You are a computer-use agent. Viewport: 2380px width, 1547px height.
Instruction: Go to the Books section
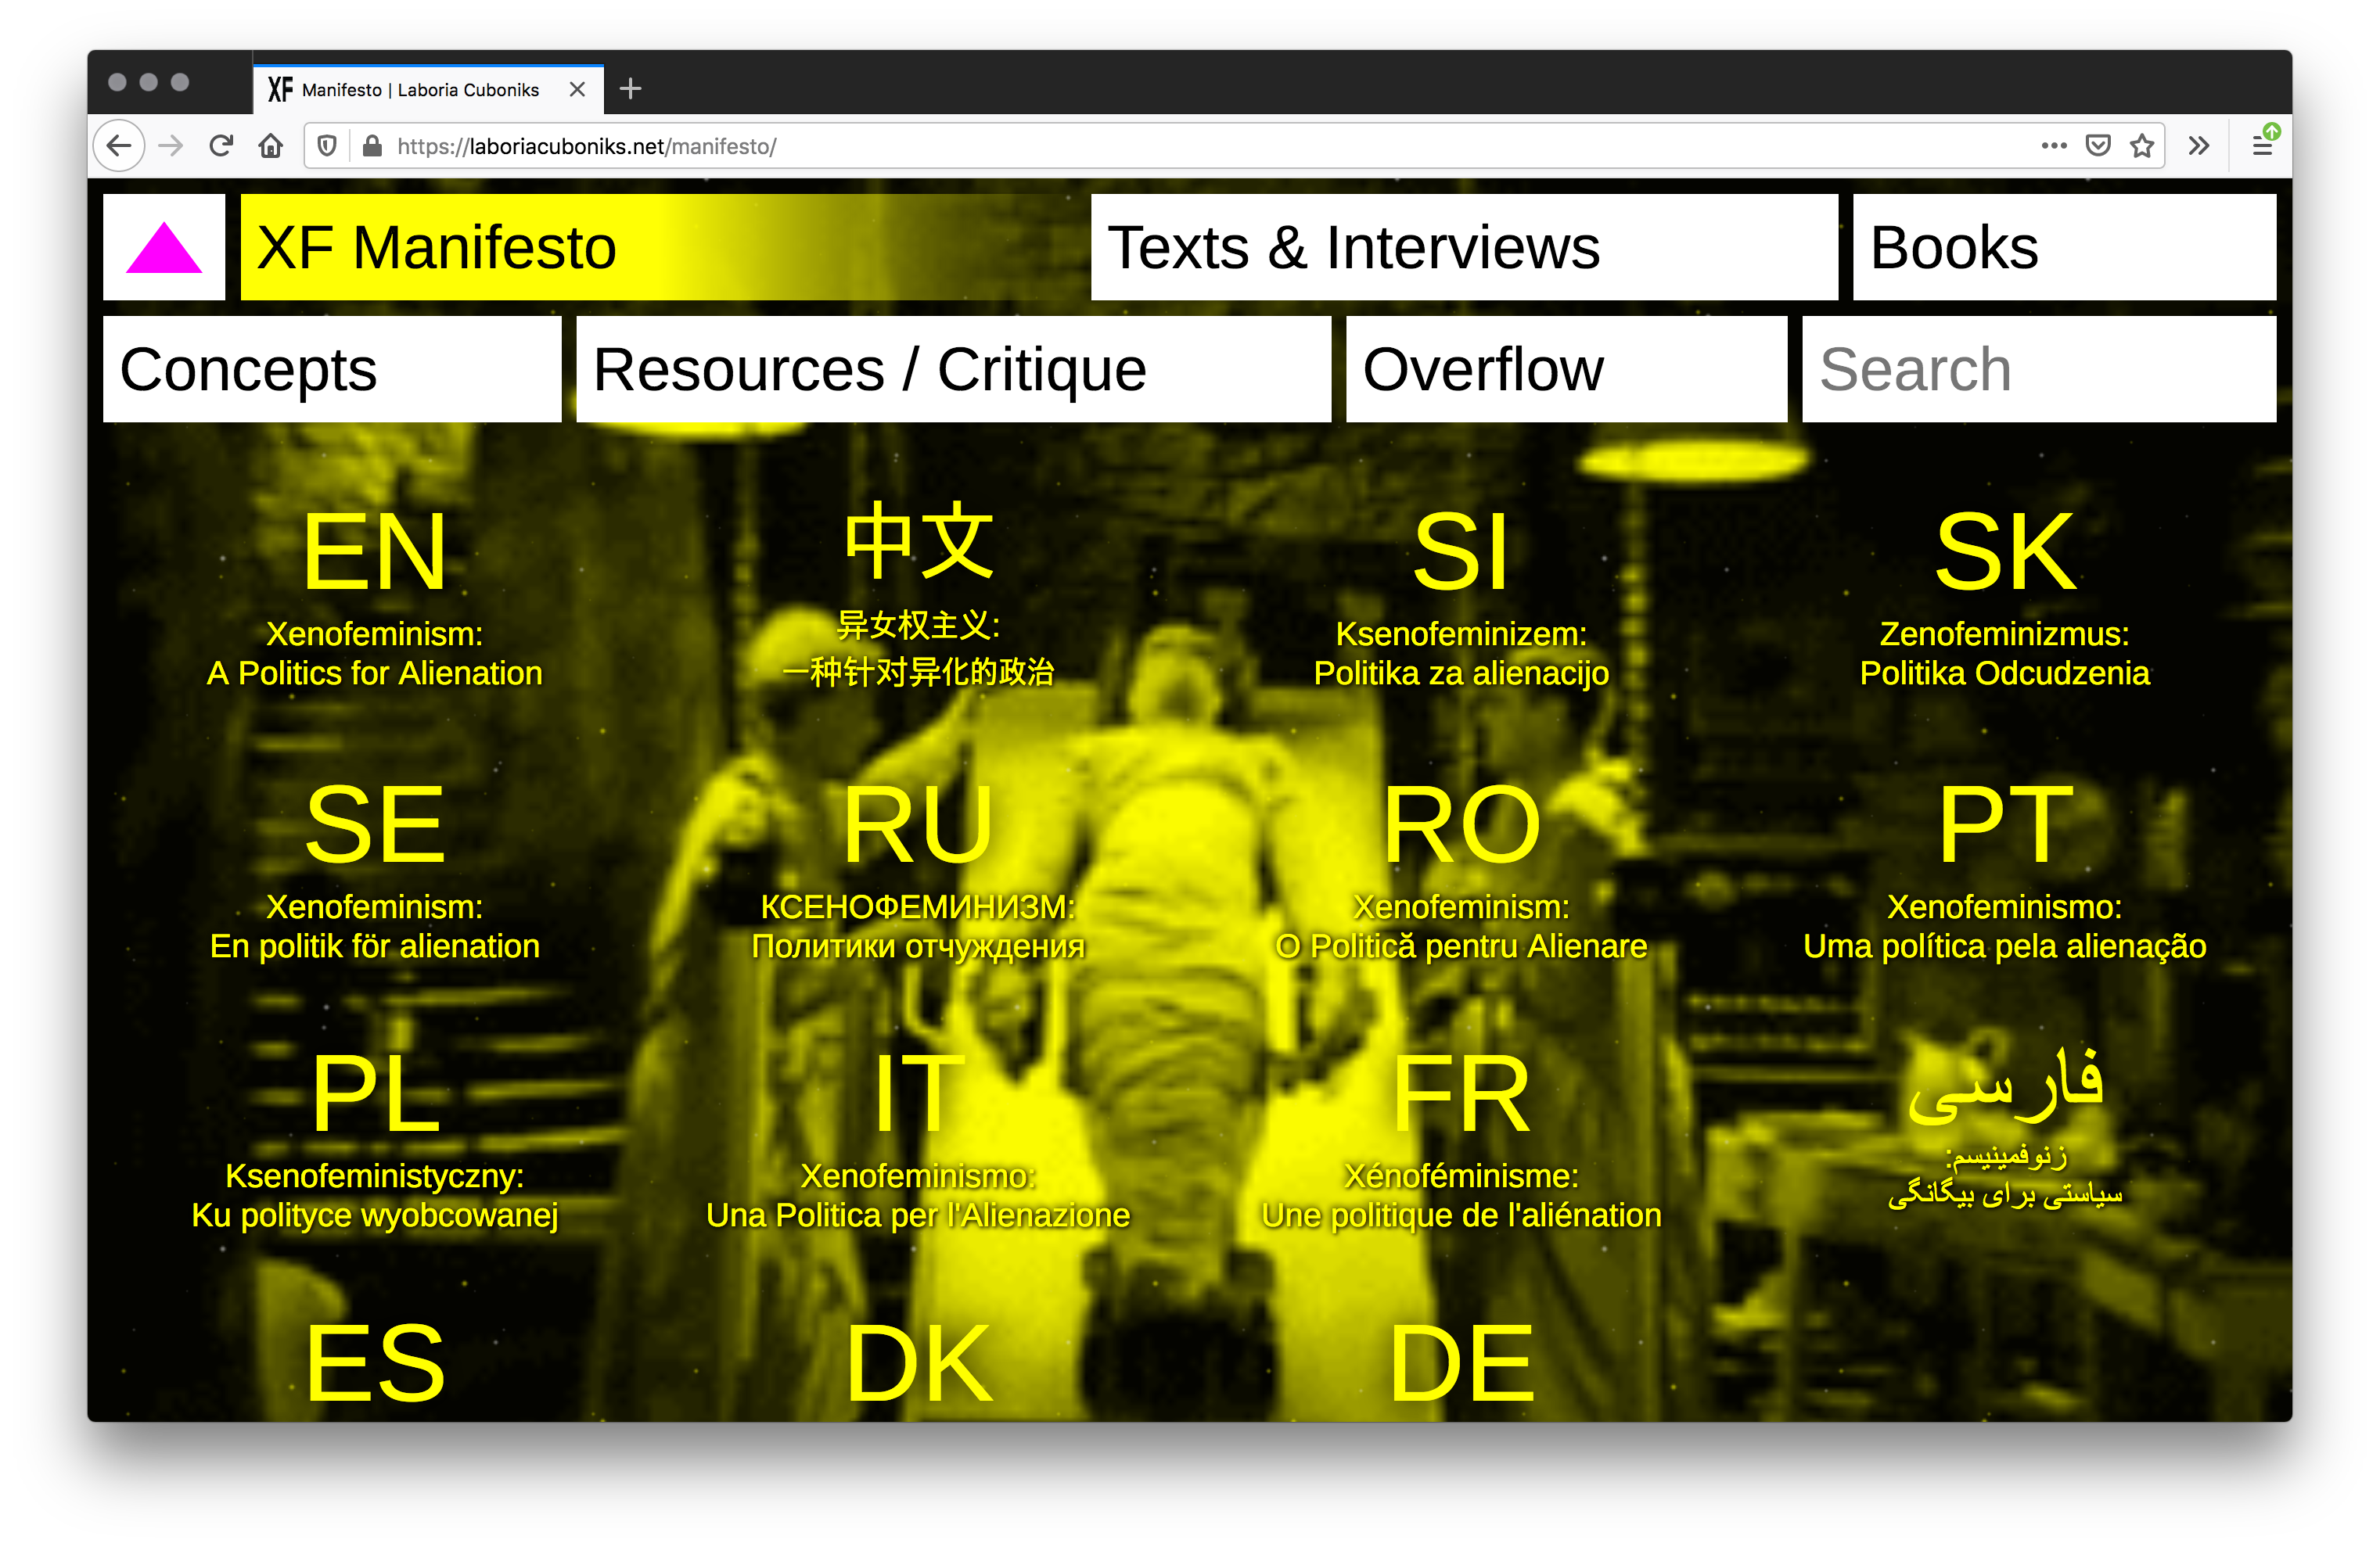(2064, 247)
